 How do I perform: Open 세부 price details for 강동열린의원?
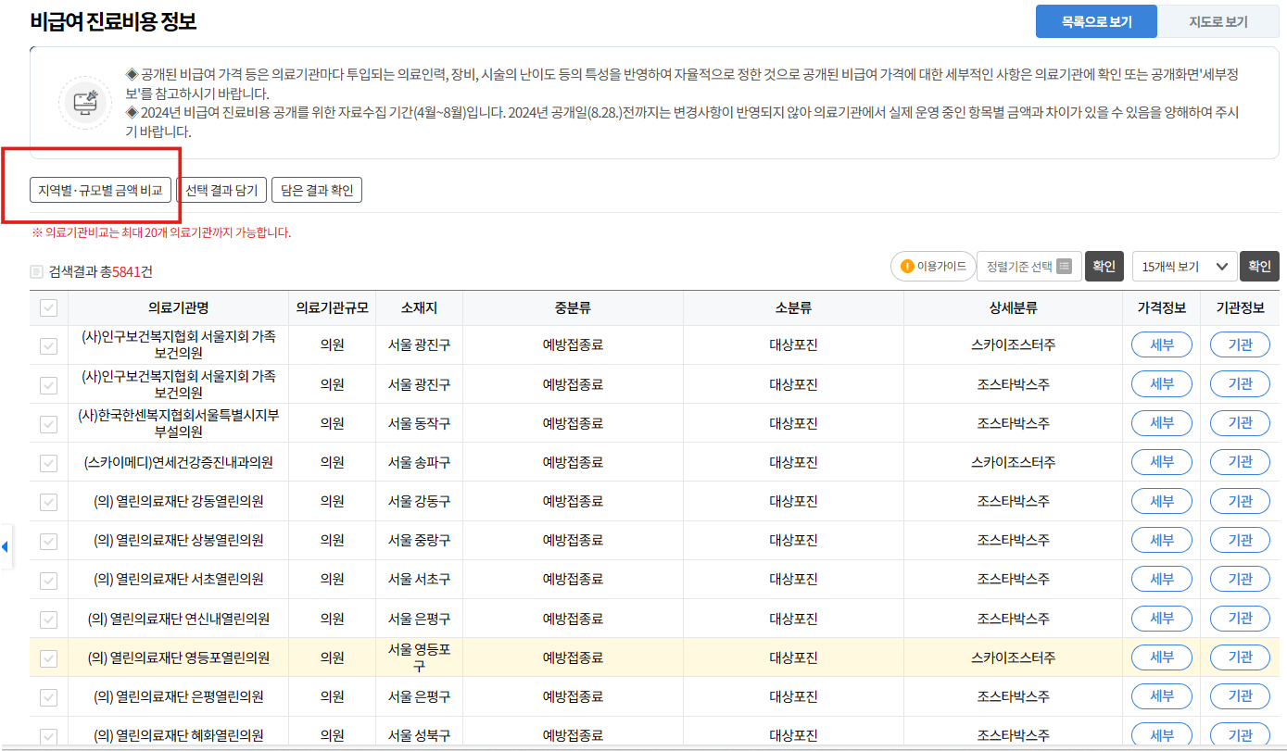[x=1161, y=501]
